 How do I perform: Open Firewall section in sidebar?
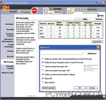point(10,30)
